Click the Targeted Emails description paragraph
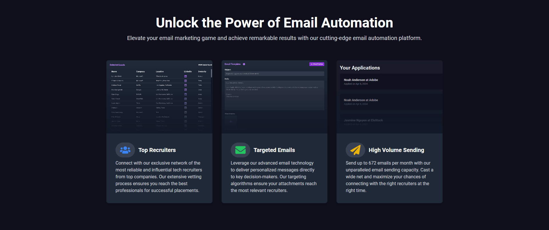This screenshot has width=549, height=230. [274, 177]
